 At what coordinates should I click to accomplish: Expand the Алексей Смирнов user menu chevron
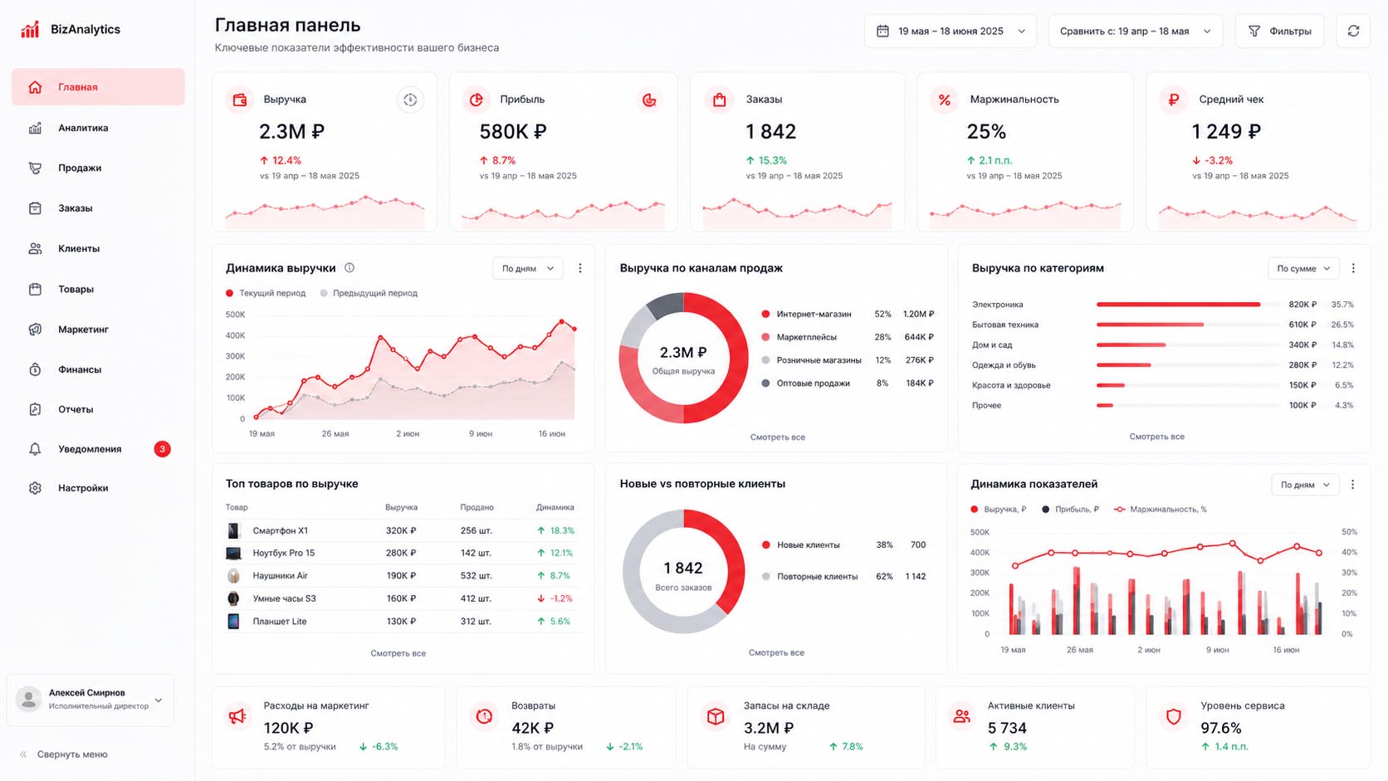[x=159, y=700]
